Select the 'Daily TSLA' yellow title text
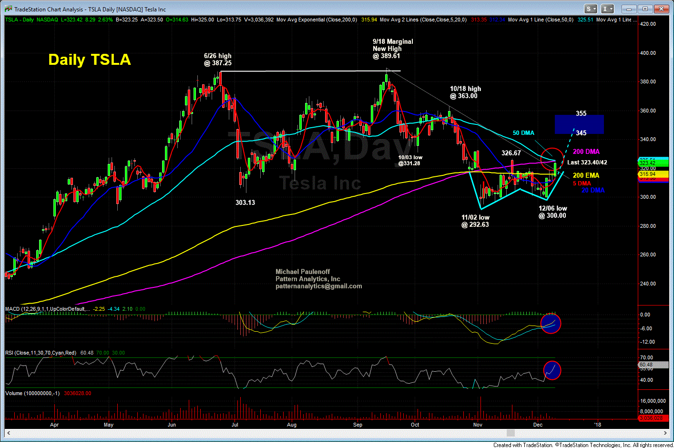This screenshot has width=674, height=448. coord(90,60)
